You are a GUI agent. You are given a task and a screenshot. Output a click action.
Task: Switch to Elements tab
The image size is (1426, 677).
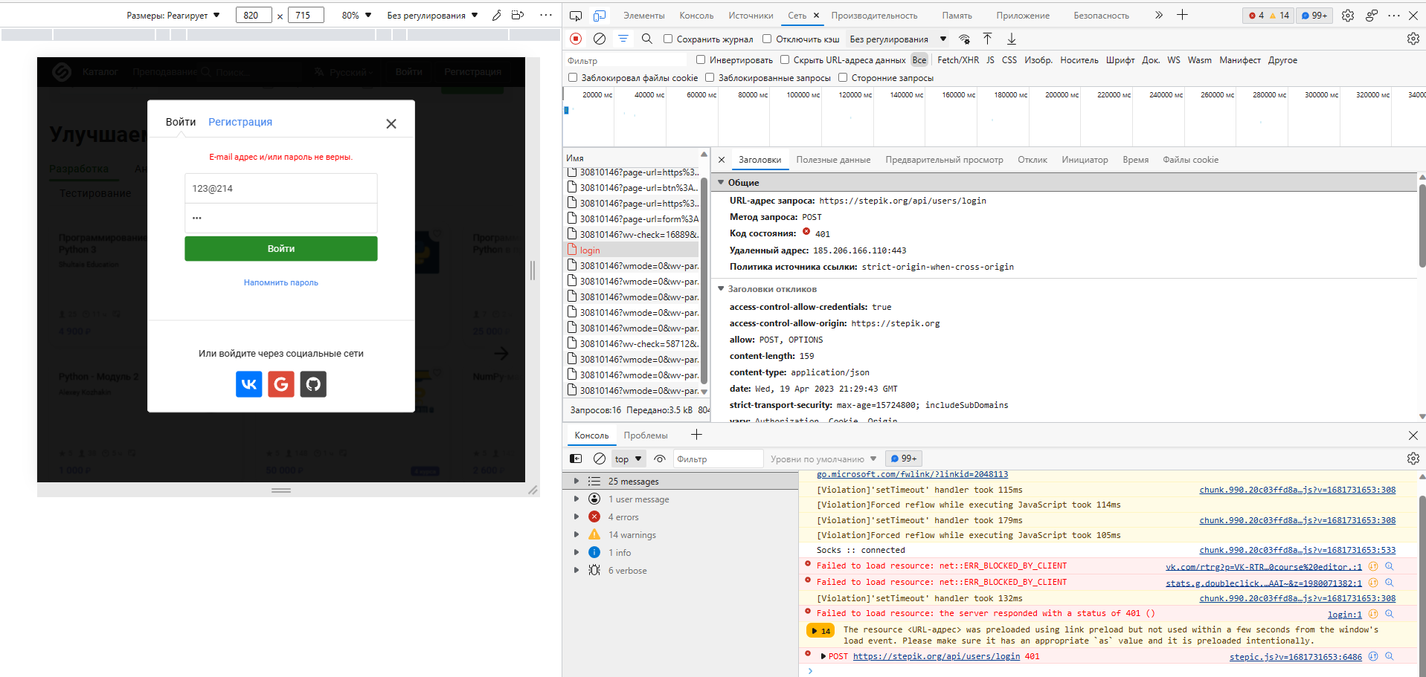tap(644, 16)
